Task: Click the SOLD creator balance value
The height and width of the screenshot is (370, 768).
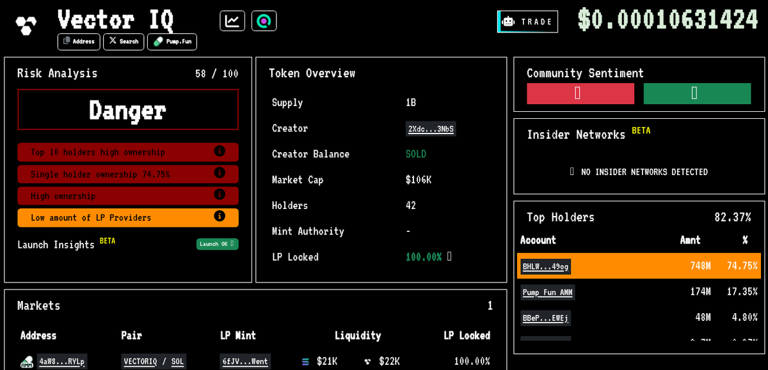Action: (416, 155)
